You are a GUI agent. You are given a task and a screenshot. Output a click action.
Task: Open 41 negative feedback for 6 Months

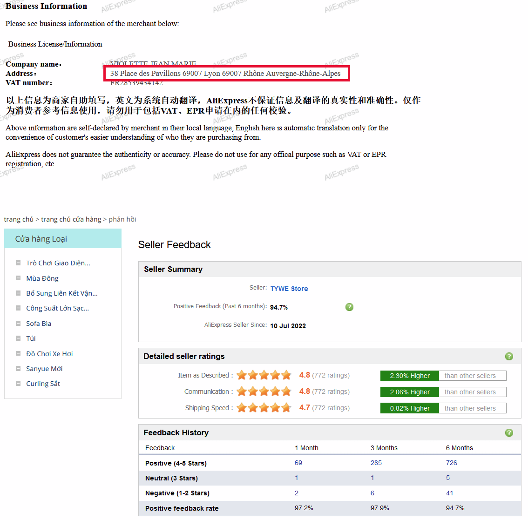tap(449, 493)
